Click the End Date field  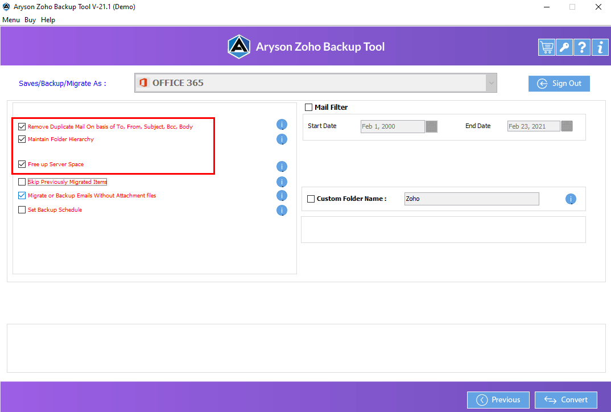click(x=534, y=126)
